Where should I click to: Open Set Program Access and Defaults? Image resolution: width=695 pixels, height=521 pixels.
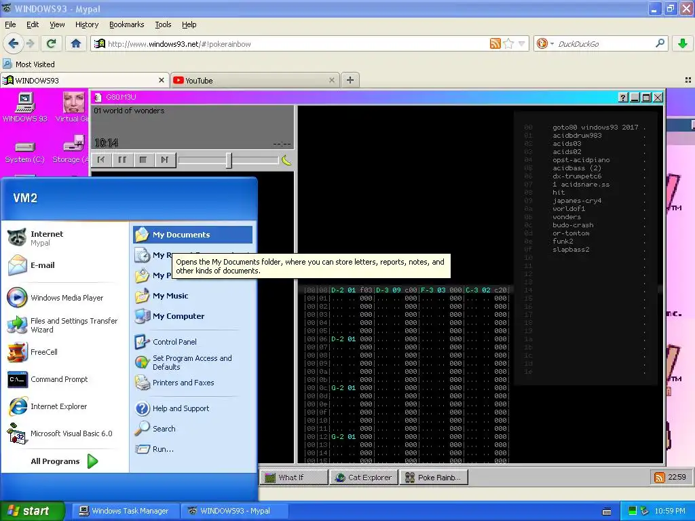click(193, 362)
